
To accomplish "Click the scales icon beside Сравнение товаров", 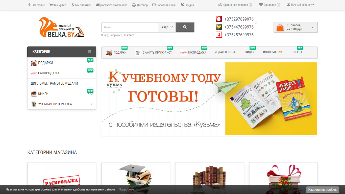I will 220,5.
